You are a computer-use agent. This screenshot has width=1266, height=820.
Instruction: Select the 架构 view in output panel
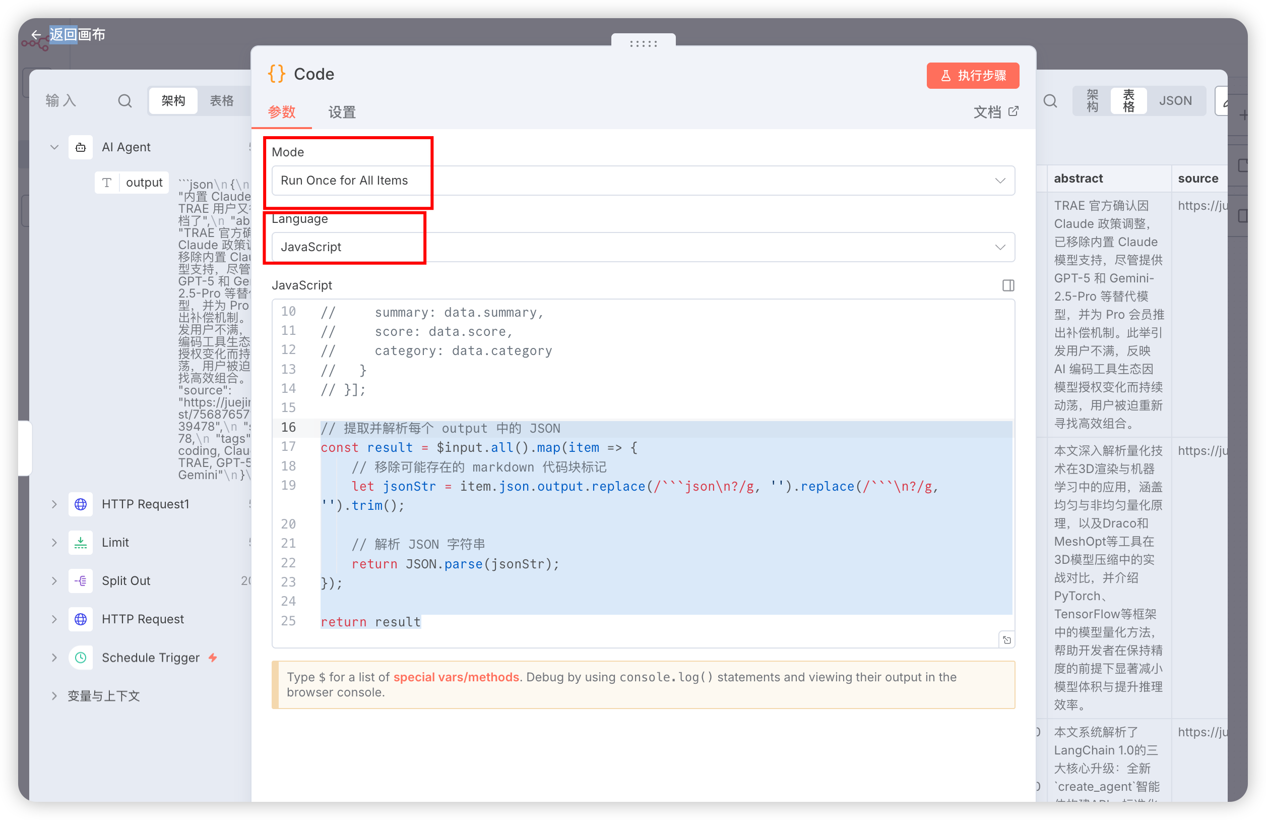click(1092, 100)
